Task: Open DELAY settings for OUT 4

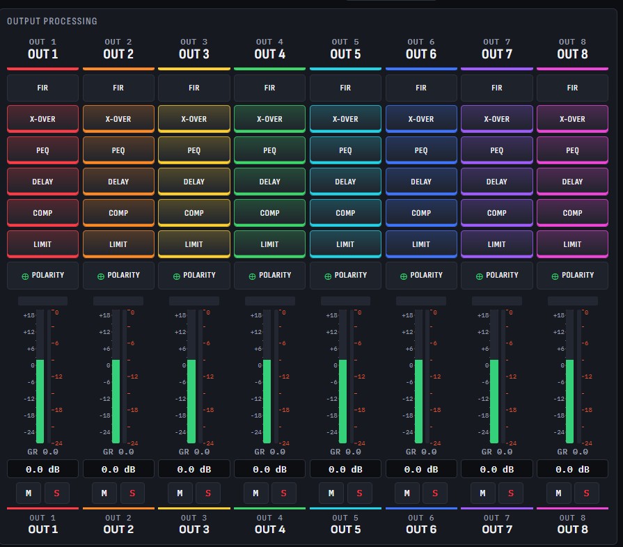Action: click(x=270, y=182)
